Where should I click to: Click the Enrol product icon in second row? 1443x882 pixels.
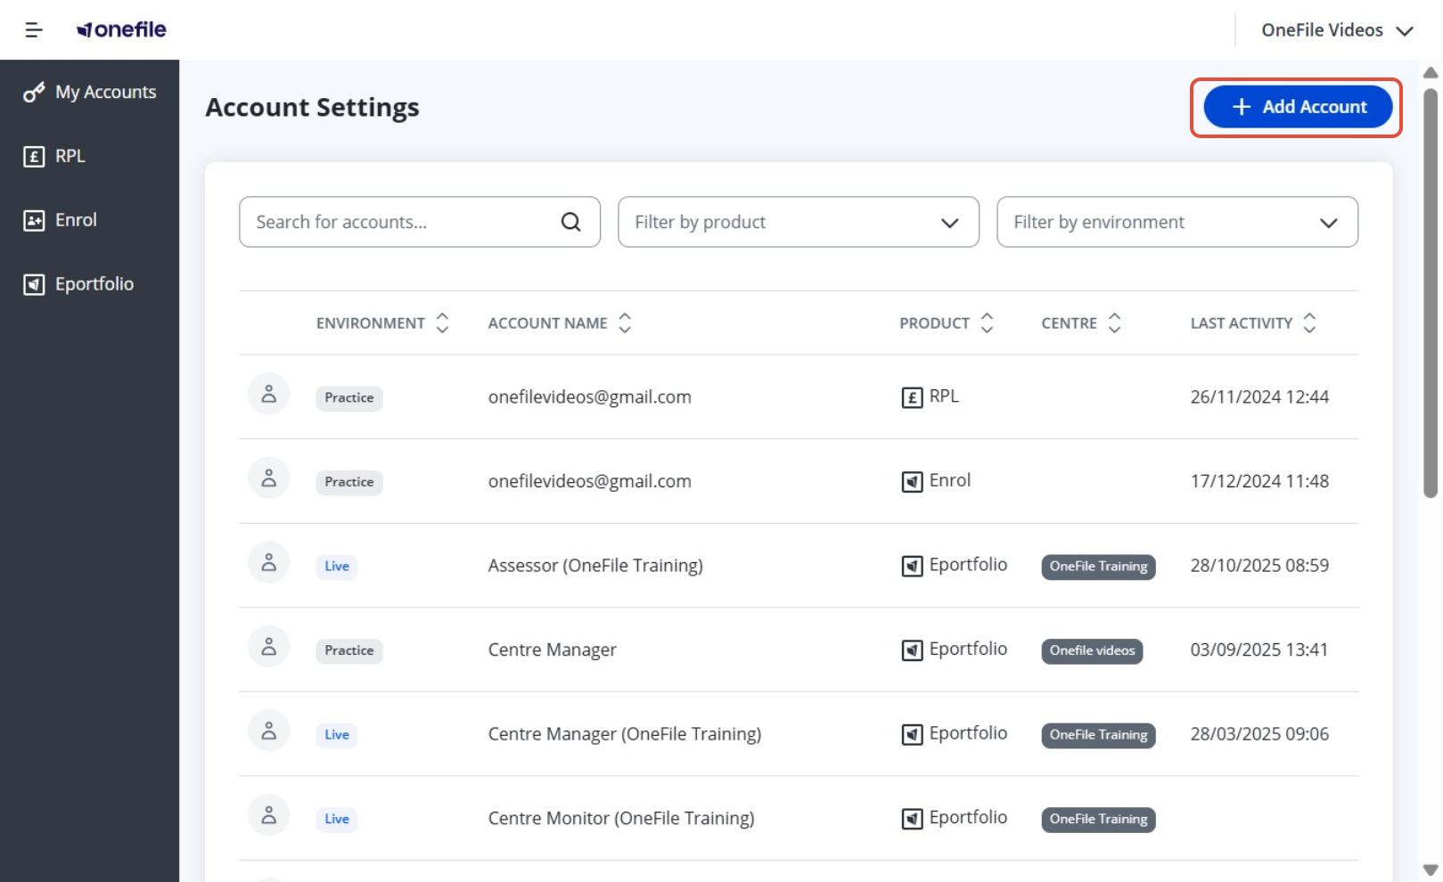911,482
